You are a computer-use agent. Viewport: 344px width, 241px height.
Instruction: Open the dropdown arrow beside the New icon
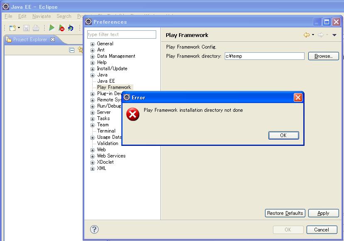click(x=19, y=28)
